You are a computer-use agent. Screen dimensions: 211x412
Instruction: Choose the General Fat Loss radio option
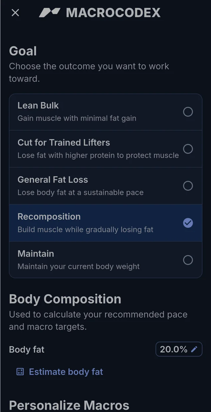pyautogui.click(x=188, y=186)
